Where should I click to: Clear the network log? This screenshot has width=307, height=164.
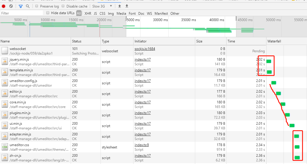click(x=11, y=6)
